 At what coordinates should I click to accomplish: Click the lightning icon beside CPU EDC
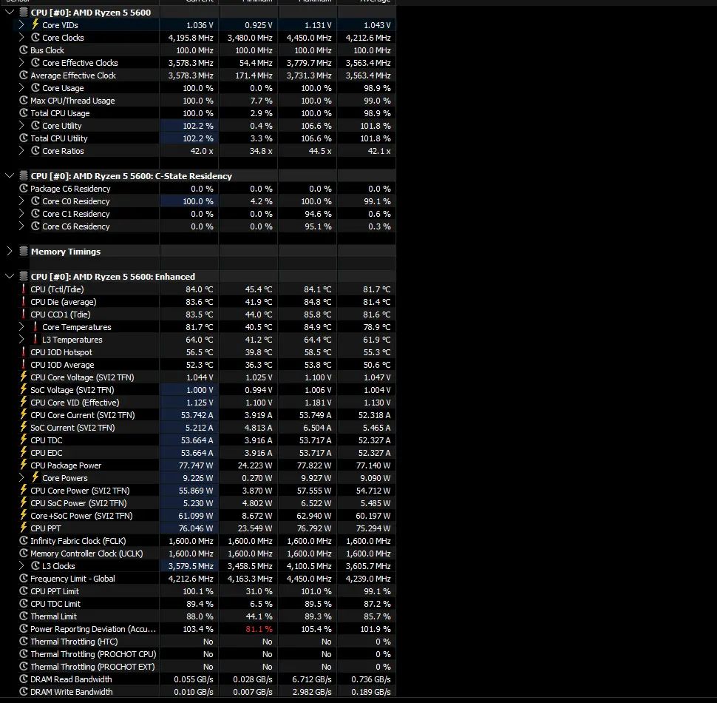pos(24,453)
